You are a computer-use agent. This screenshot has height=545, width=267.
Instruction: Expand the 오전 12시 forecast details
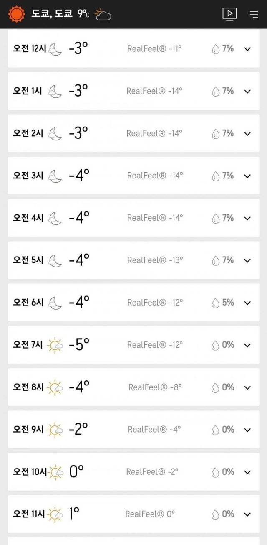247,49
